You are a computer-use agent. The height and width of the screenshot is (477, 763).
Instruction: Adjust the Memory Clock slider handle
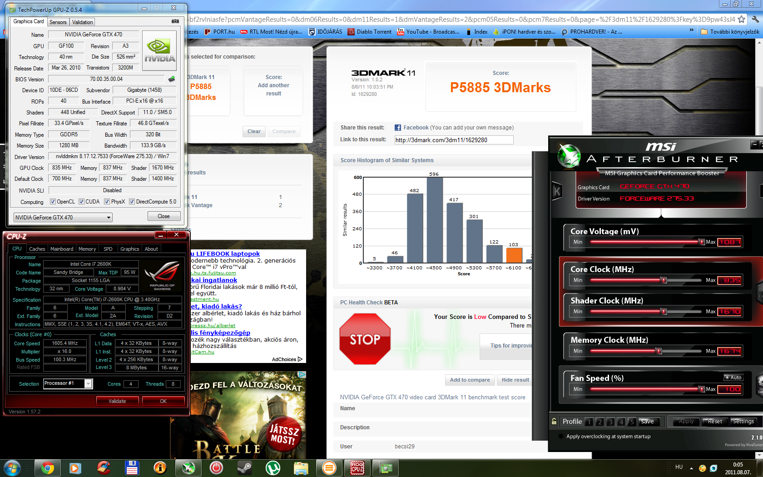[659, 351]
